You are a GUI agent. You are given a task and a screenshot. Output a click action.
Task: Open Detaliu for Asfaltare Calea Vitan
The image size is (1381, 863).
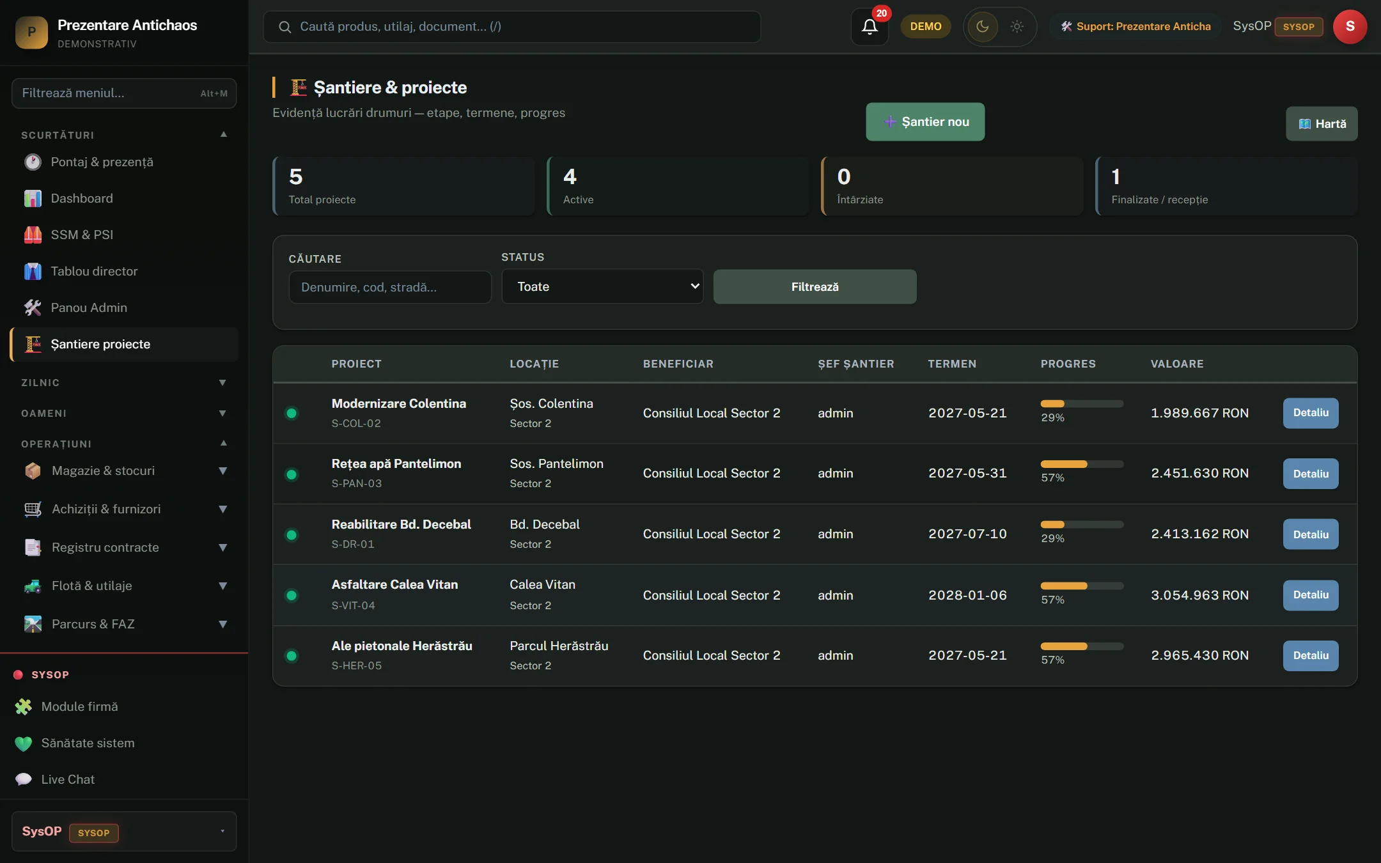pyautogui.click(x=1311, y=595)
